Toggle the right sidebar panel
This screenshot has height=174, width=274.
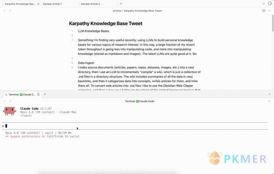pos(270,4)
